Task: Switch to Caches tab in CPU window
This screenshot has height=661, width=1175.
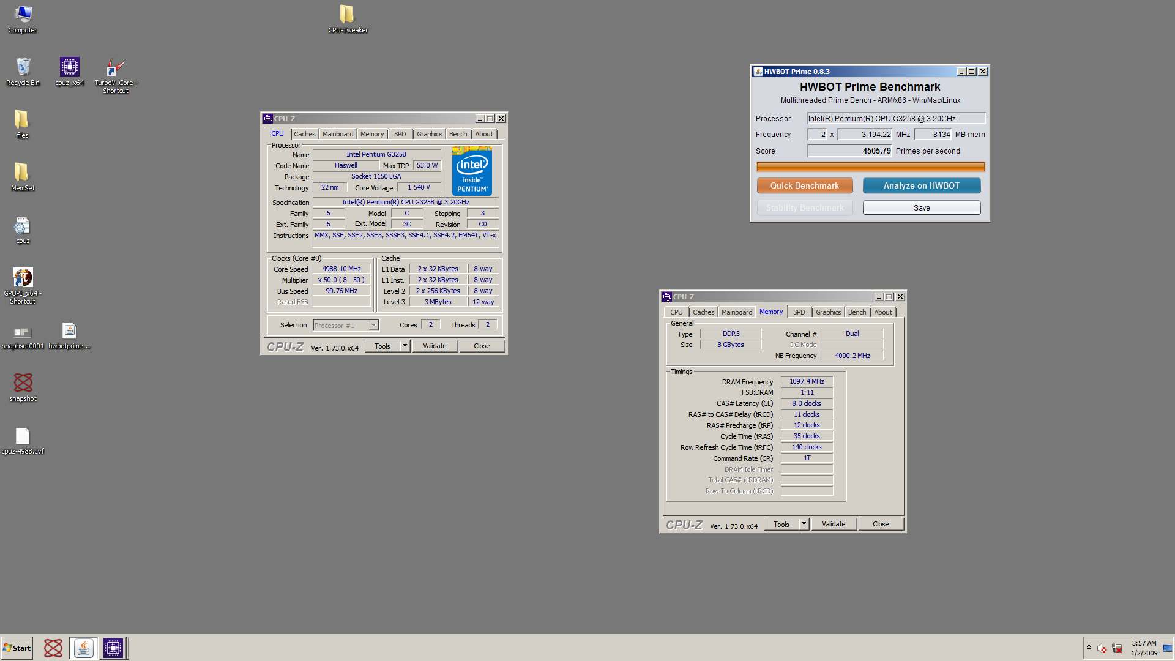Action: [304, 134]
